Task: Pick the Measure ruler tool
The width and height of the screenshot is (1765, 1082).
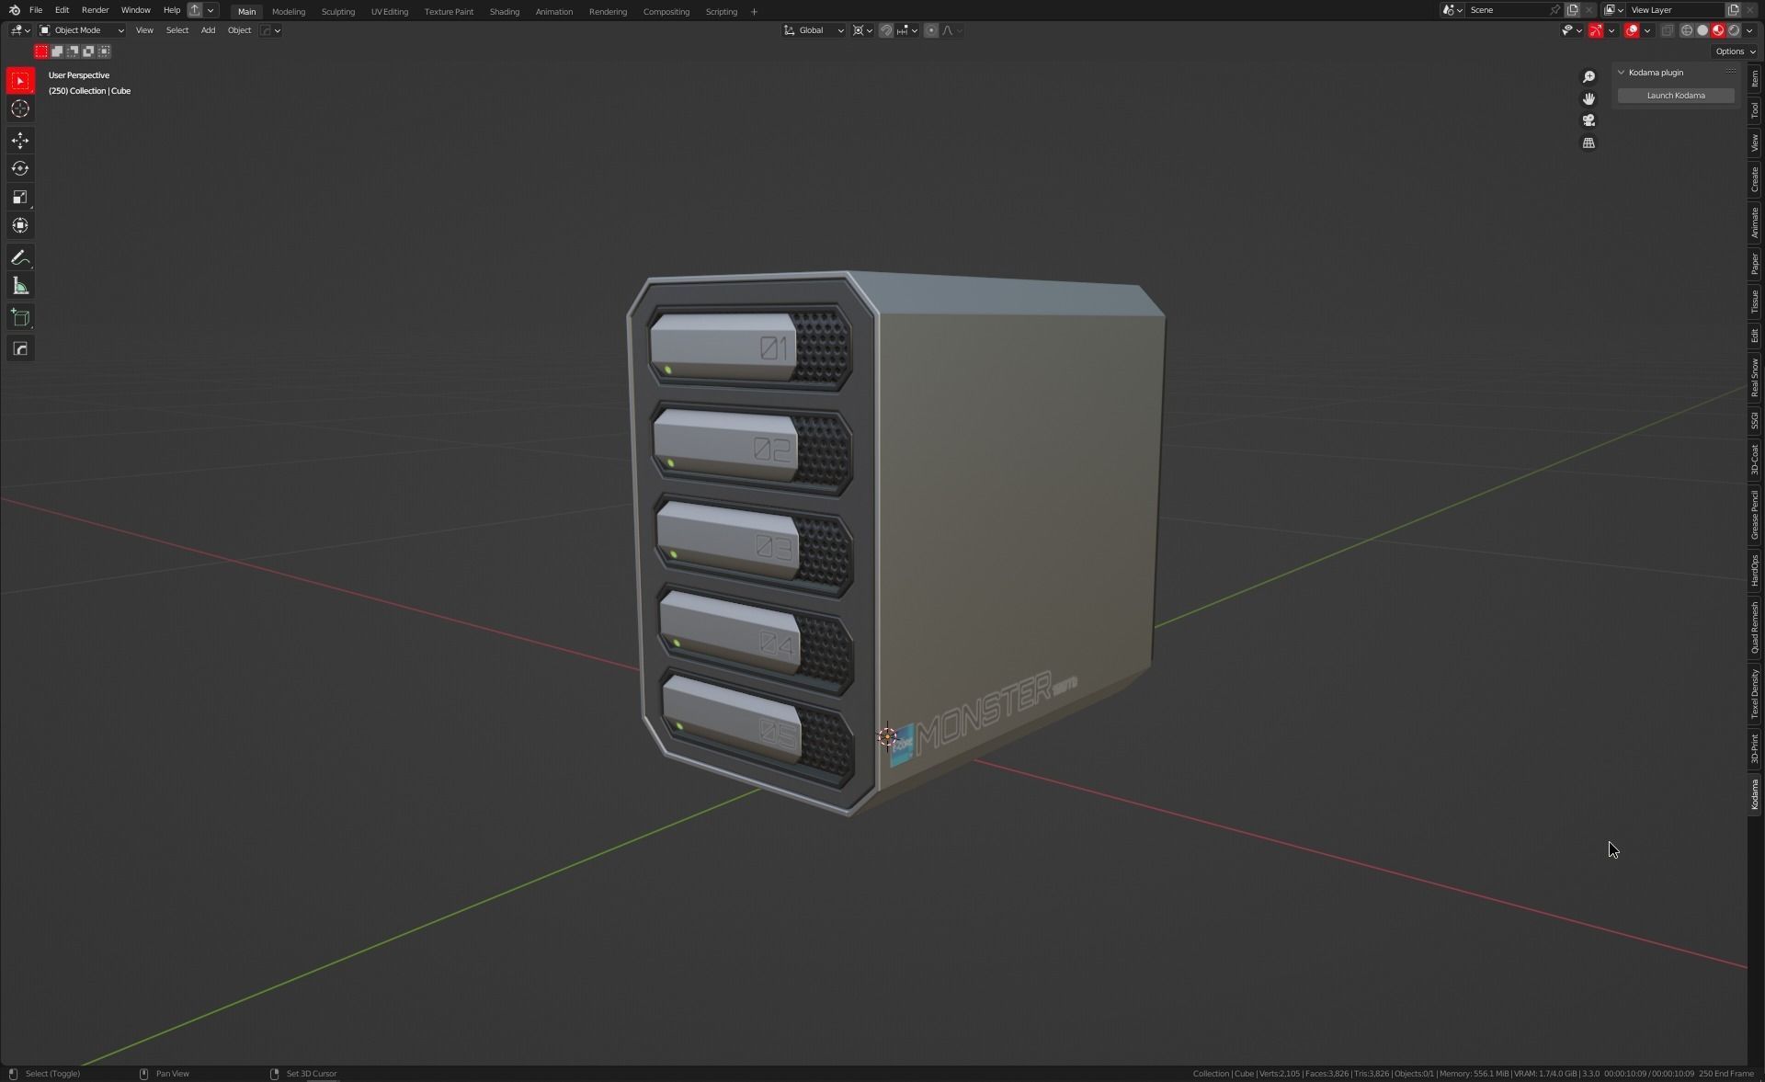Action: (x=20, y=287)
